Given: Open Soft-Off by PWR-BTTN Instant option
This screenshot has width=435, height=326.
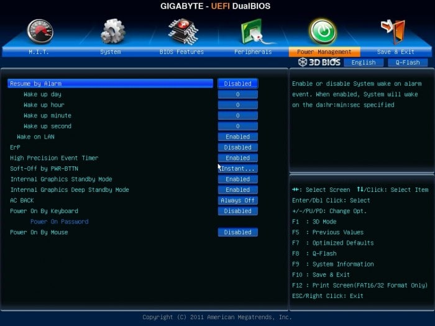Looking at the screenshot, I should [x=238, y=168].
